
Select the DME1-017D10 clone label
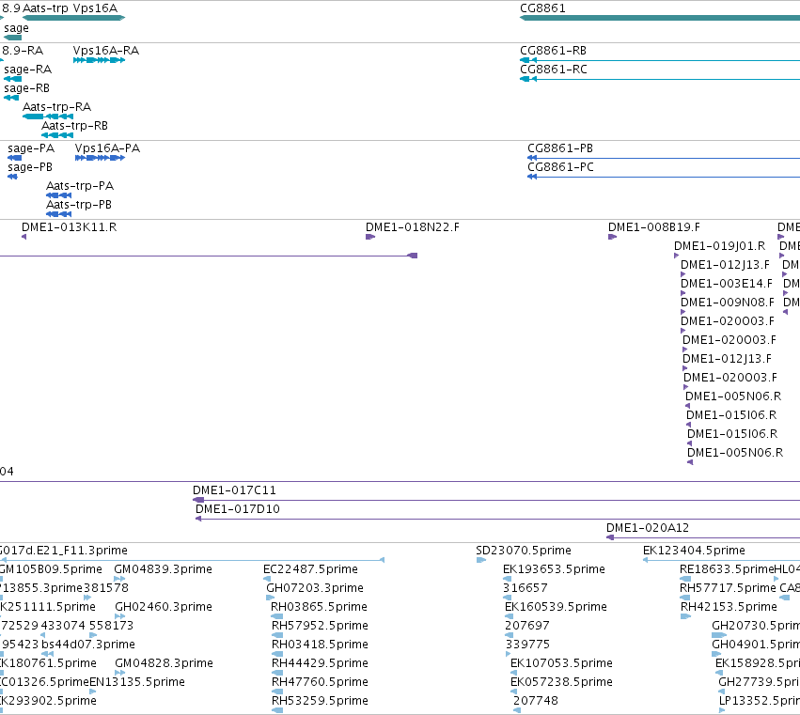238,509
